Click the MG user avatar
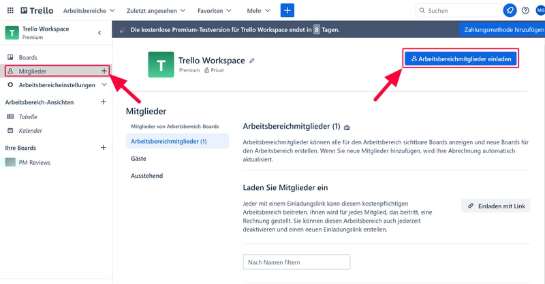545x284 pixels. 538,11
